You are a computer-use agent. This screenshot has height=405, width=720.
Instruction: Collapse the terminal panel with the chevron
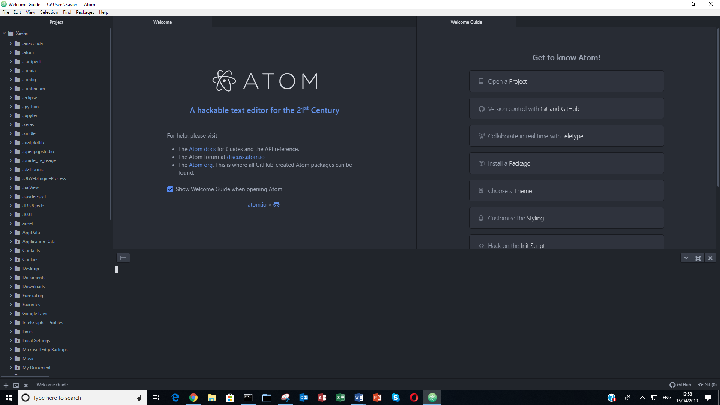686,258
